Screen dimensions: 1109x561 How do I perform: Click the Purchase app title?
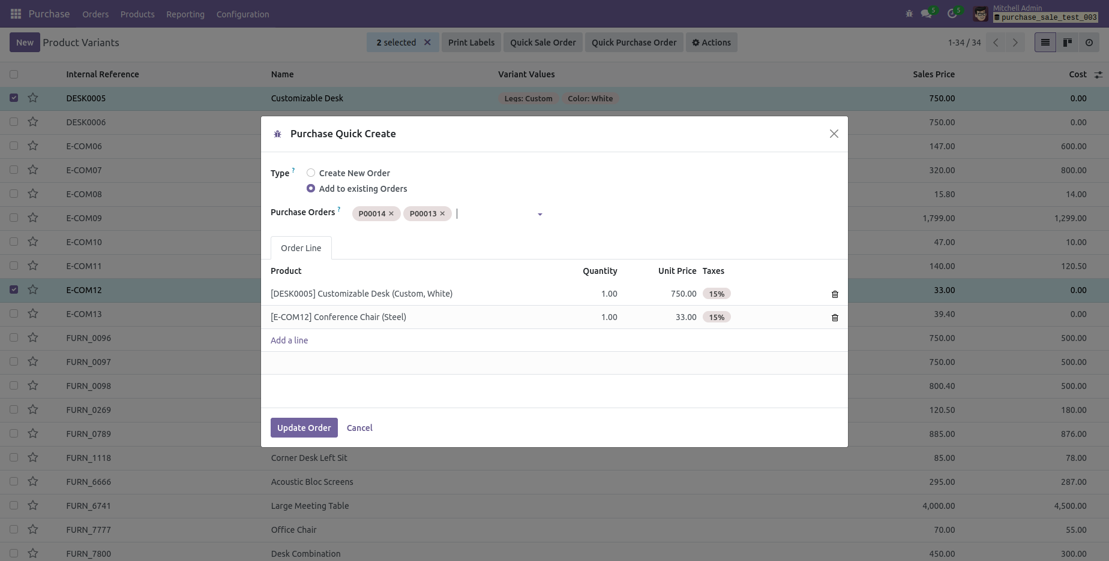coord(49,14)
